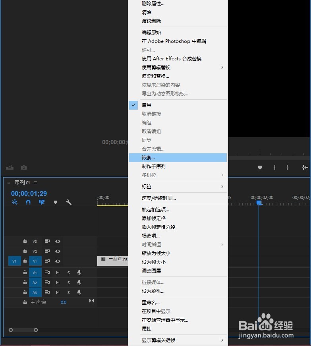Open sequence 01 panel menu
311x346 pixels.
pyautogui.click(x=36, y=183)
